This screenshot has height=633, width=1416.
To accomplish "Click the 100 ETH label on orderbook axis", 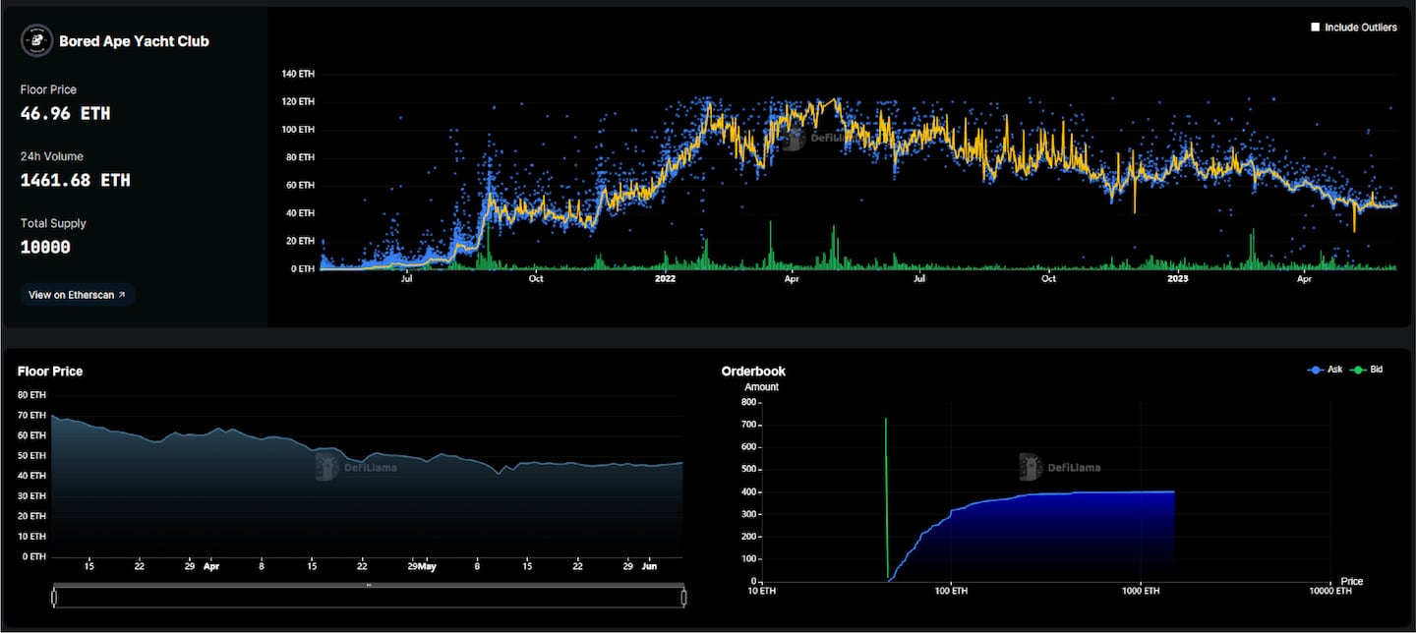I will click(950, 592).
